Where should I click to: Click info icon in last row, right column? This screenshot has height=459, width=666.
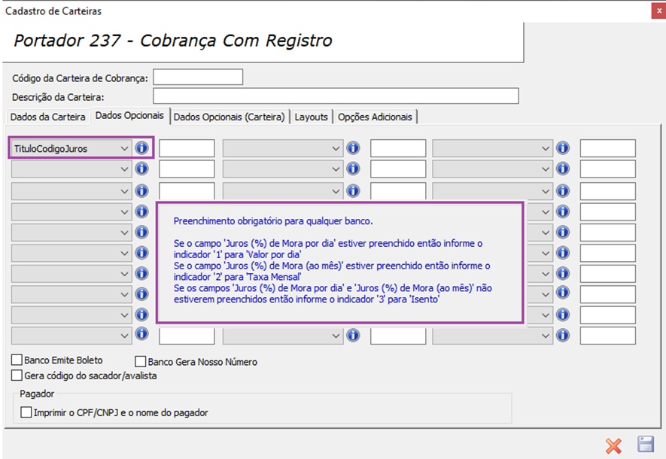[x=563, y=335]
